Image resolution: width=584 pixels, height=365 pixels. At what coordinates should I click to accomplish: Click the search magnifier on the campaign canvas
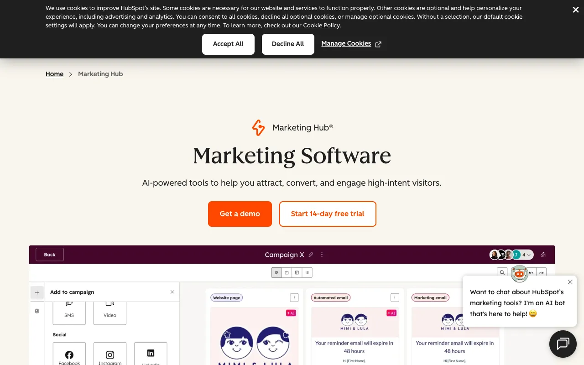tap(502, 272)
